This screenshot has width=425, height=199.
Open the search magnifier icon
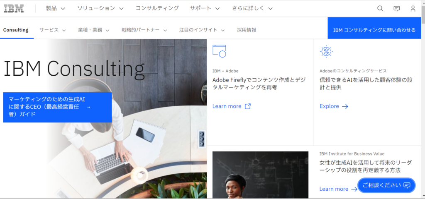point(380,9)
